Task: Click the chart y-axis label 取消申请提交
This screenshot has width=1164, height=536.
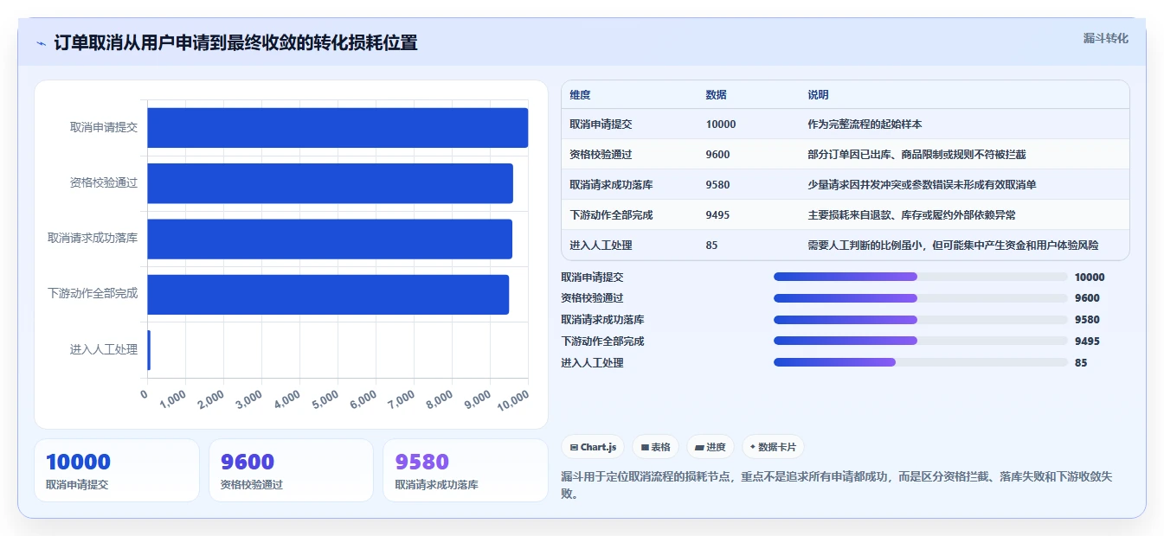Action: pyautogui.click(x=104, y=127)
